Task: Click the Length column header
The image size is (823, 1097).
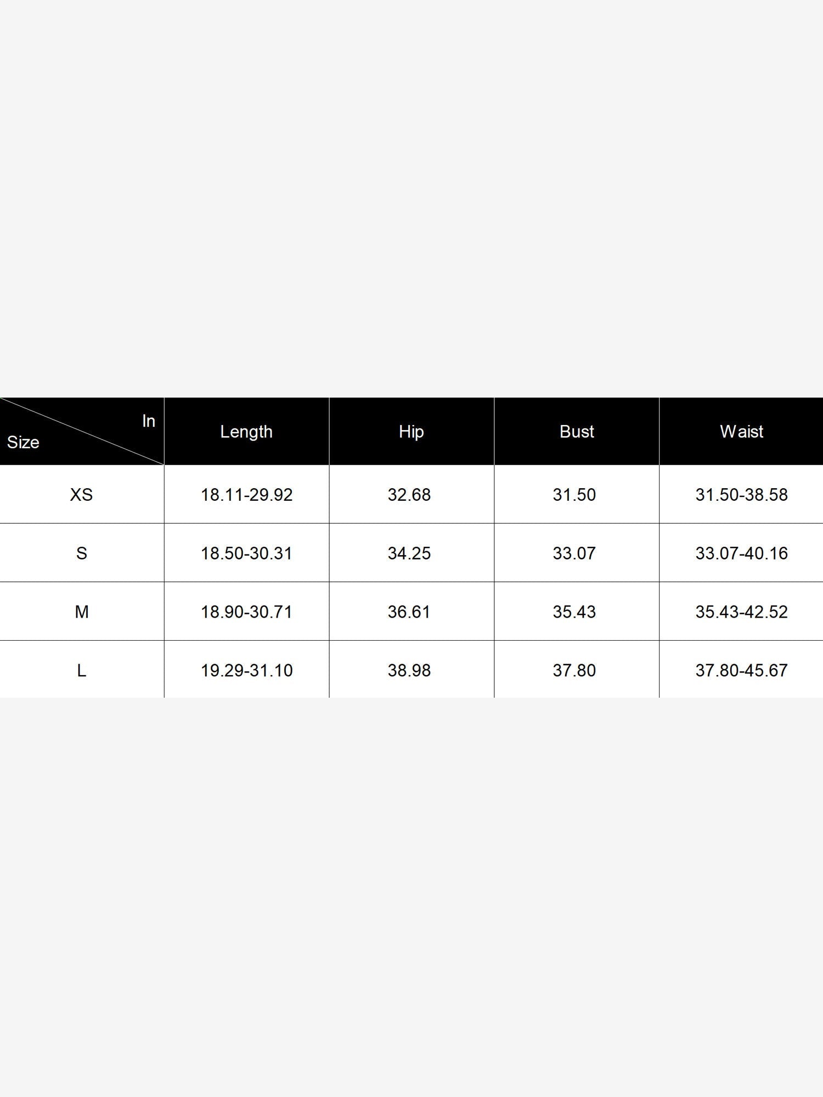Action: [x=246, y=432]
